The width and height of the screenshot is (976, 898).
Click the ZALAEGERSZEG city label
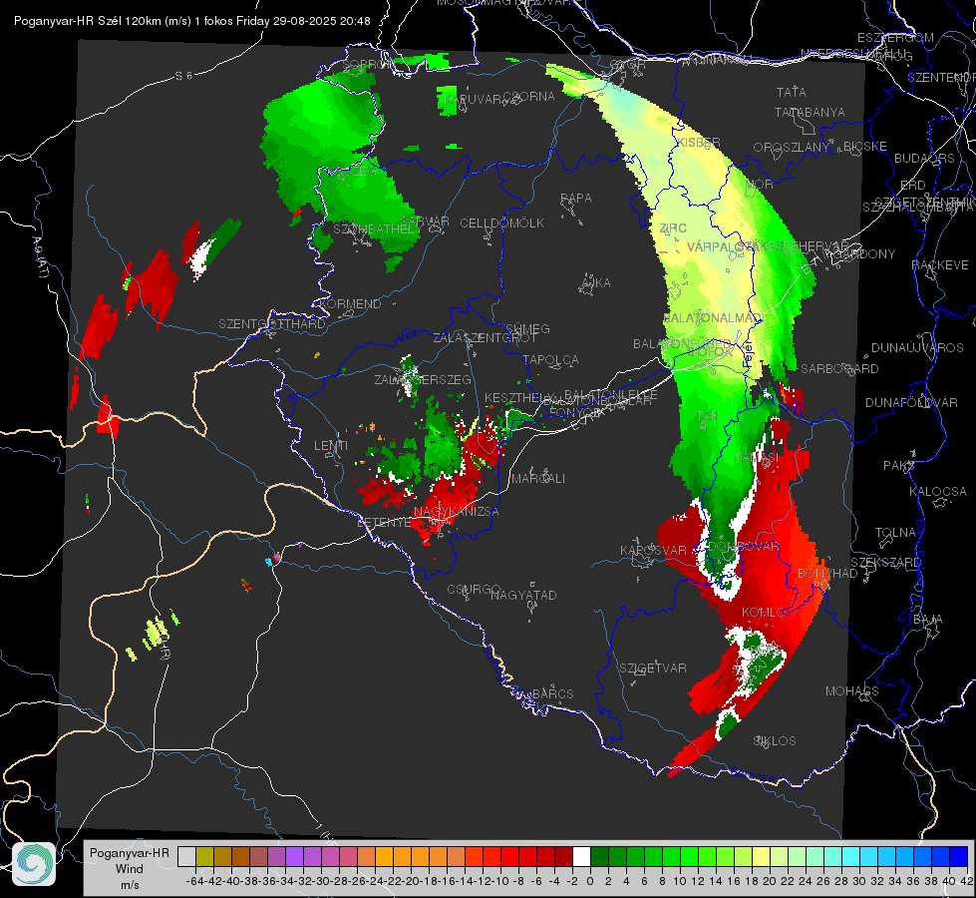[x=423, y=379]
